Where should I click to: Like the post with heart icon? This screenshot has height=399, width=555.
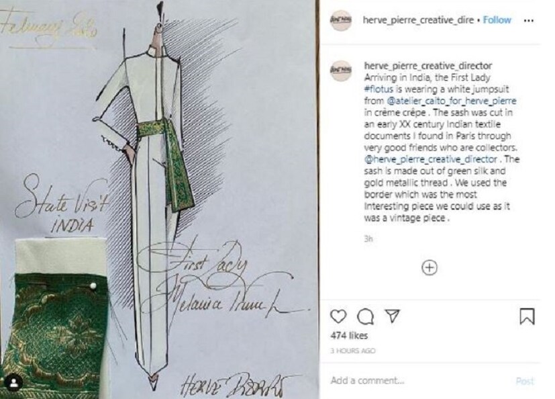[338, 316]
